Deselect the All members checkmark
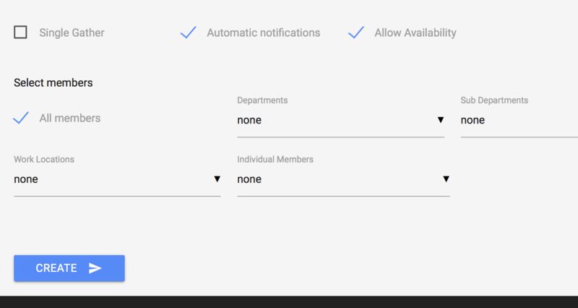This screenshot has height=308, width=578. pos(21,118)
